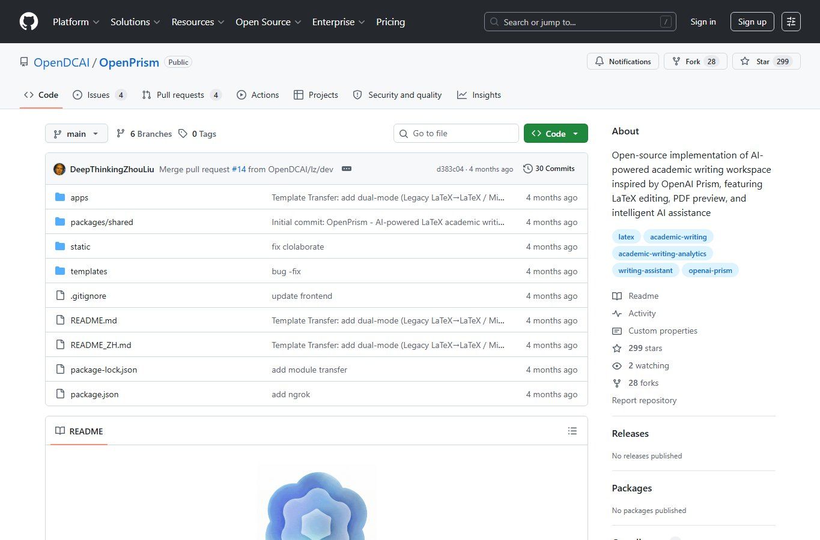
Task: Open the GitHub homepage logo
Action: tap(29, 22)
